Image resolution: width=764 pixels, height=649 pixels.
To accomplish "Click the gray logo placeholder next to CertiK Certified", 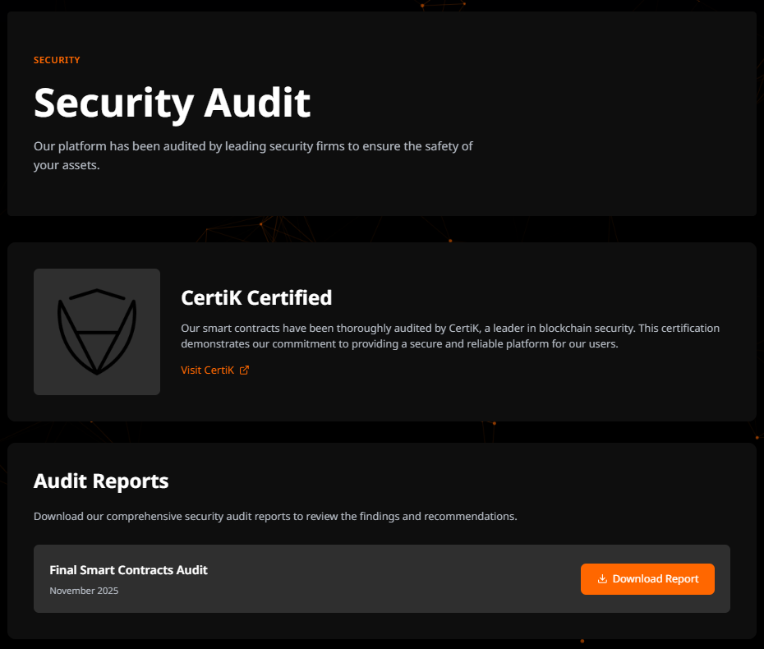I will [x=96, y=331].
